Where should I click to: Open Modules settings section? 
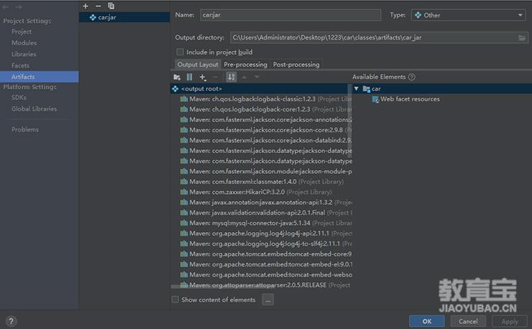point(24,42)
